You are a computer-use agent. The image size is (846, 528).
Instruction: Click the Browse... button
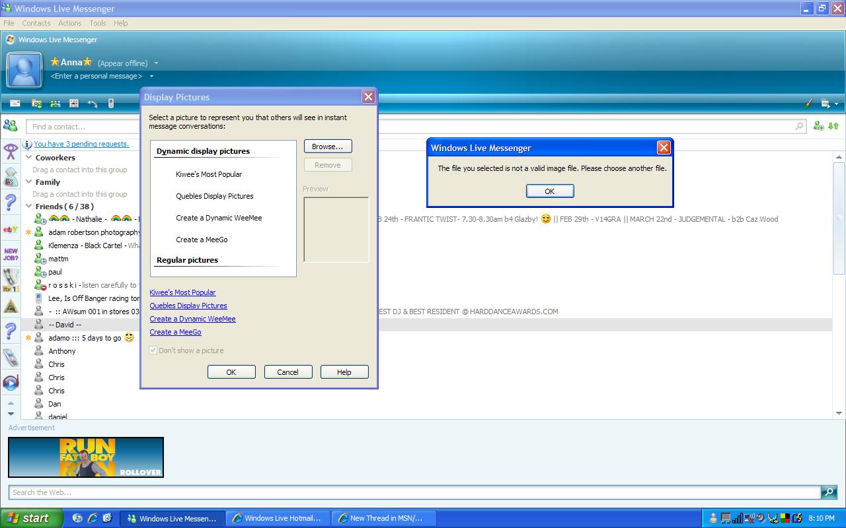pyautogui.click(x=328, y=147)
